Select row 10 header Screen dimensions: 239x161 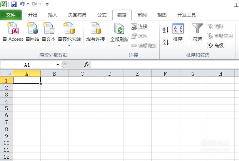[x=7, y=143]
